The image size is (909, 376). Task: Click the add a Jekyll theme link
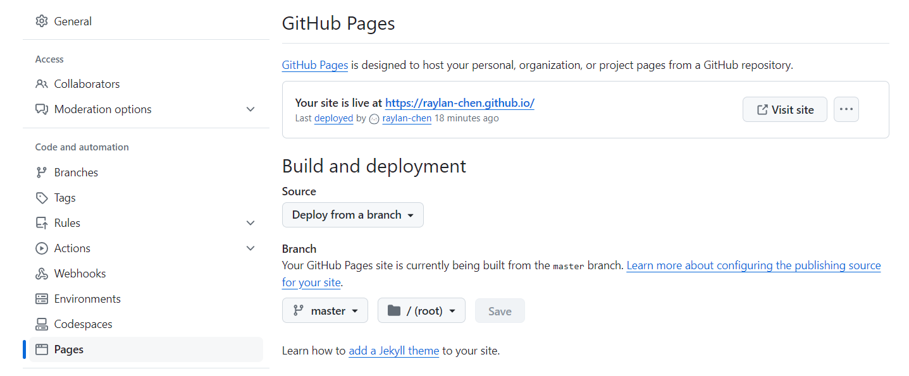tap(393, 351)
